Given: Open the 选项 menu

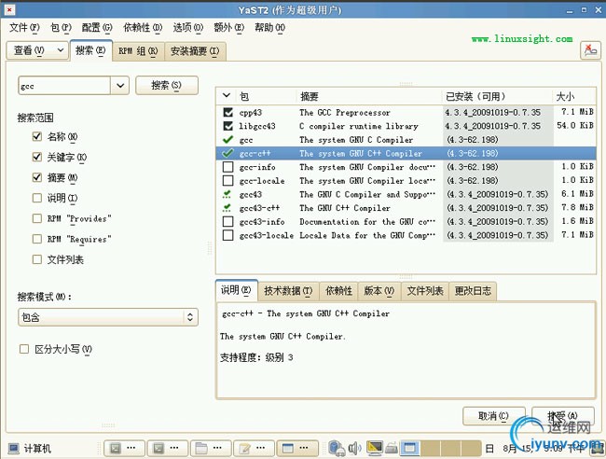Looking at the screenshot, I should click(187, 27).
